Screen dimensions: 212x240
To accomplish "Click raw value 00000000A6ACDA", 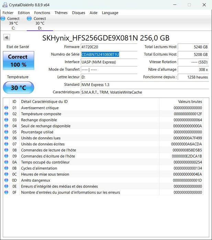I will point(187,144).
